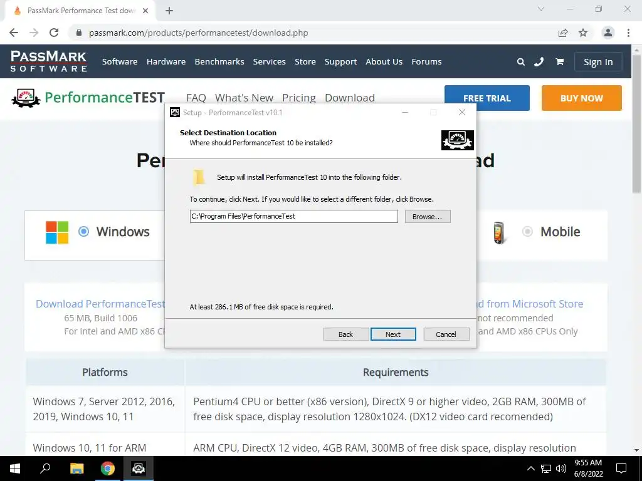This screenshot has width=642, height=481.
Task: Click the FAQ link
Action: pos(196,98)
